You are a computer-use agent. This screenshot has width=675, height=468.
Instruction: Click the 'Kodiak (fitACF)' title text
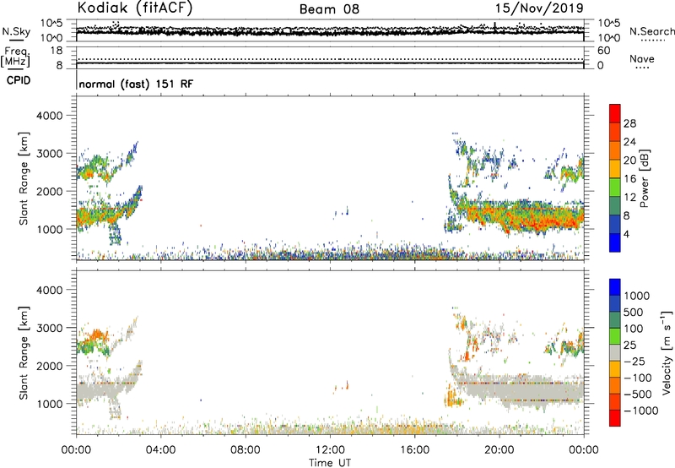pyautogui.click(x=135, y=8)
